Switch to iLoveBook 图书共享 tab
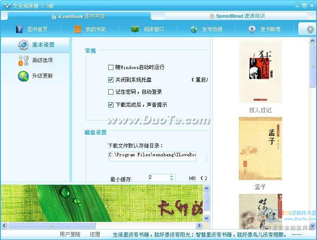This screenshot has width=317, height=240. (82, 16)
